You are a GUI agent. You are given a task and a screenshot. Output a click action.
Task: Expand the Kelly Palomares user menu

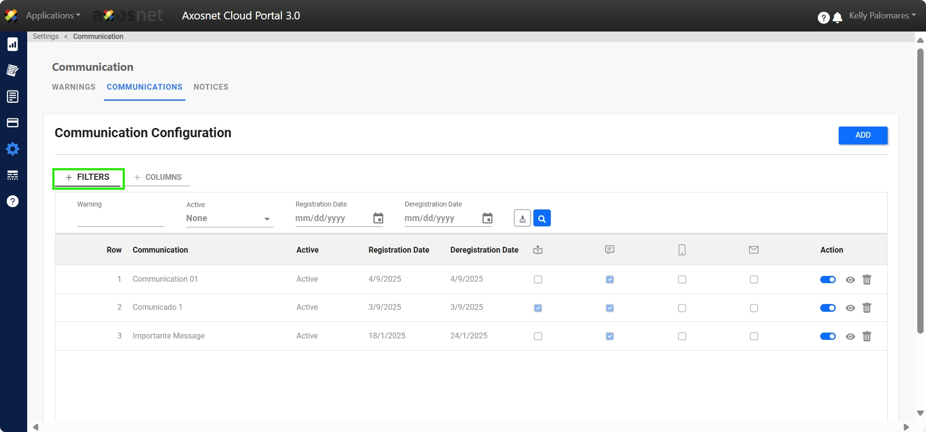pyautogui.click(x=882, y=16)
